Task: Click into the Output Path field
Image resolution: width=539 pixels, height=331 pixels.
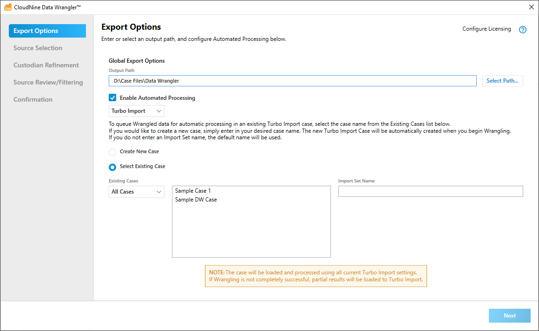Action: (293, 81)
